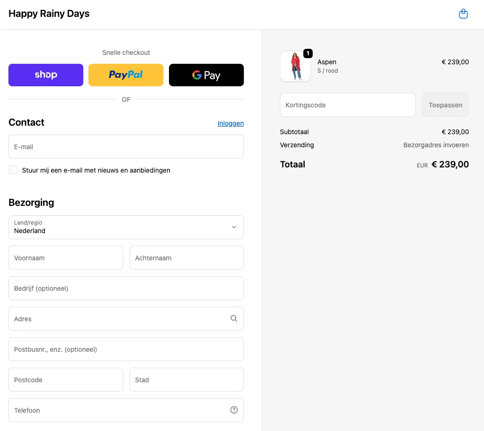The width and height of the screenshot is (484, 431).
Task: Click the address search magnifier icon
Action: tap(234, 318)
